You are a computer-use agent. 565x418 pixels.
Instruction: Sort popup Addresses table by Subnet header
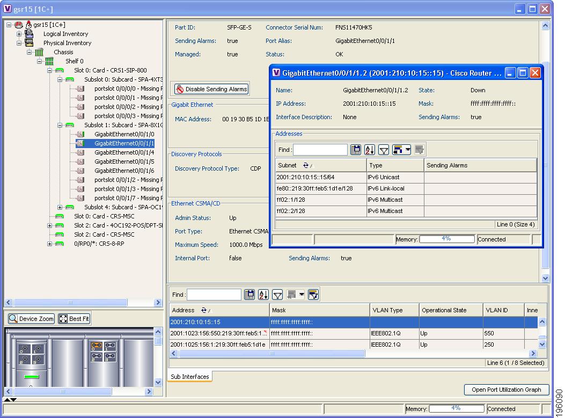(x=321, y=165)
